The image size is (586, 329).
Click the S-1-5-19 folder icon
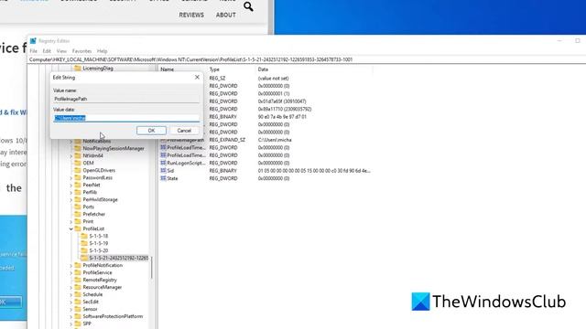click(84, 243)
